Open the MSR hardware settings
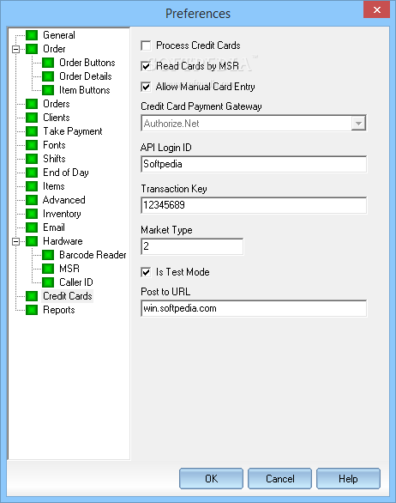This screenshot has height=503, width=396. coord(69,269)
